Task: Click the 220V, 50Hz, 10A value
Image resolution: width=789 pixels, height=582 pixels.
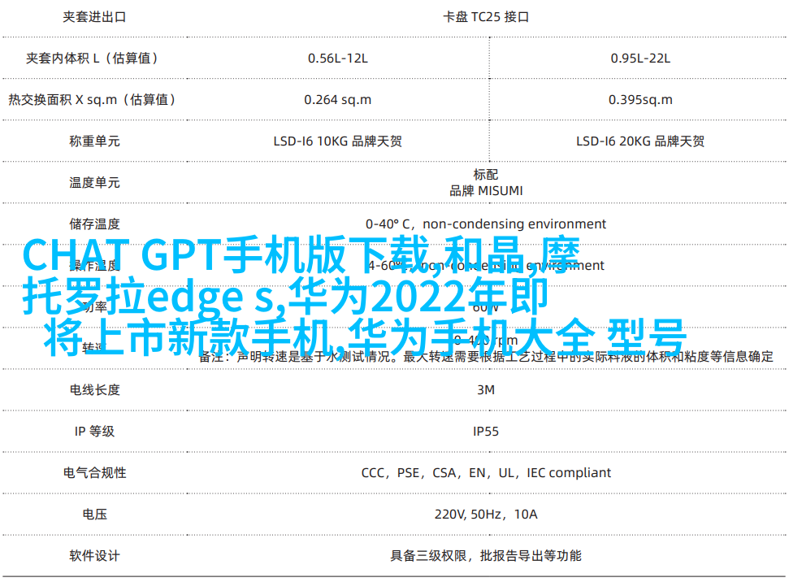Action: (486, 514)
